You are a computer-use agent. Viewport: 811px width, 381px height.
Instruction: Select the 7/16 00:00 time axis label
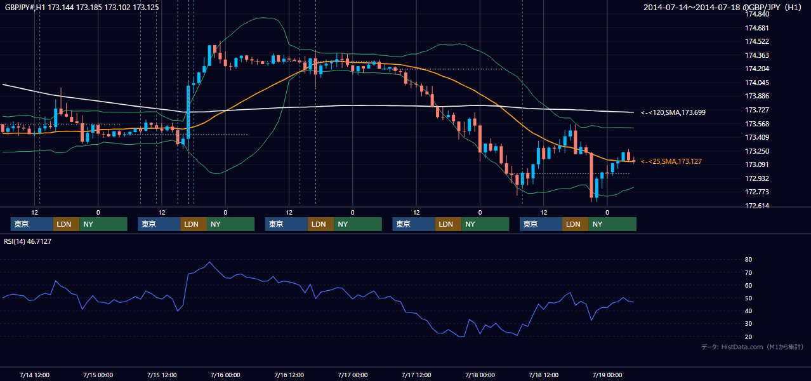(x=225, y=375)
